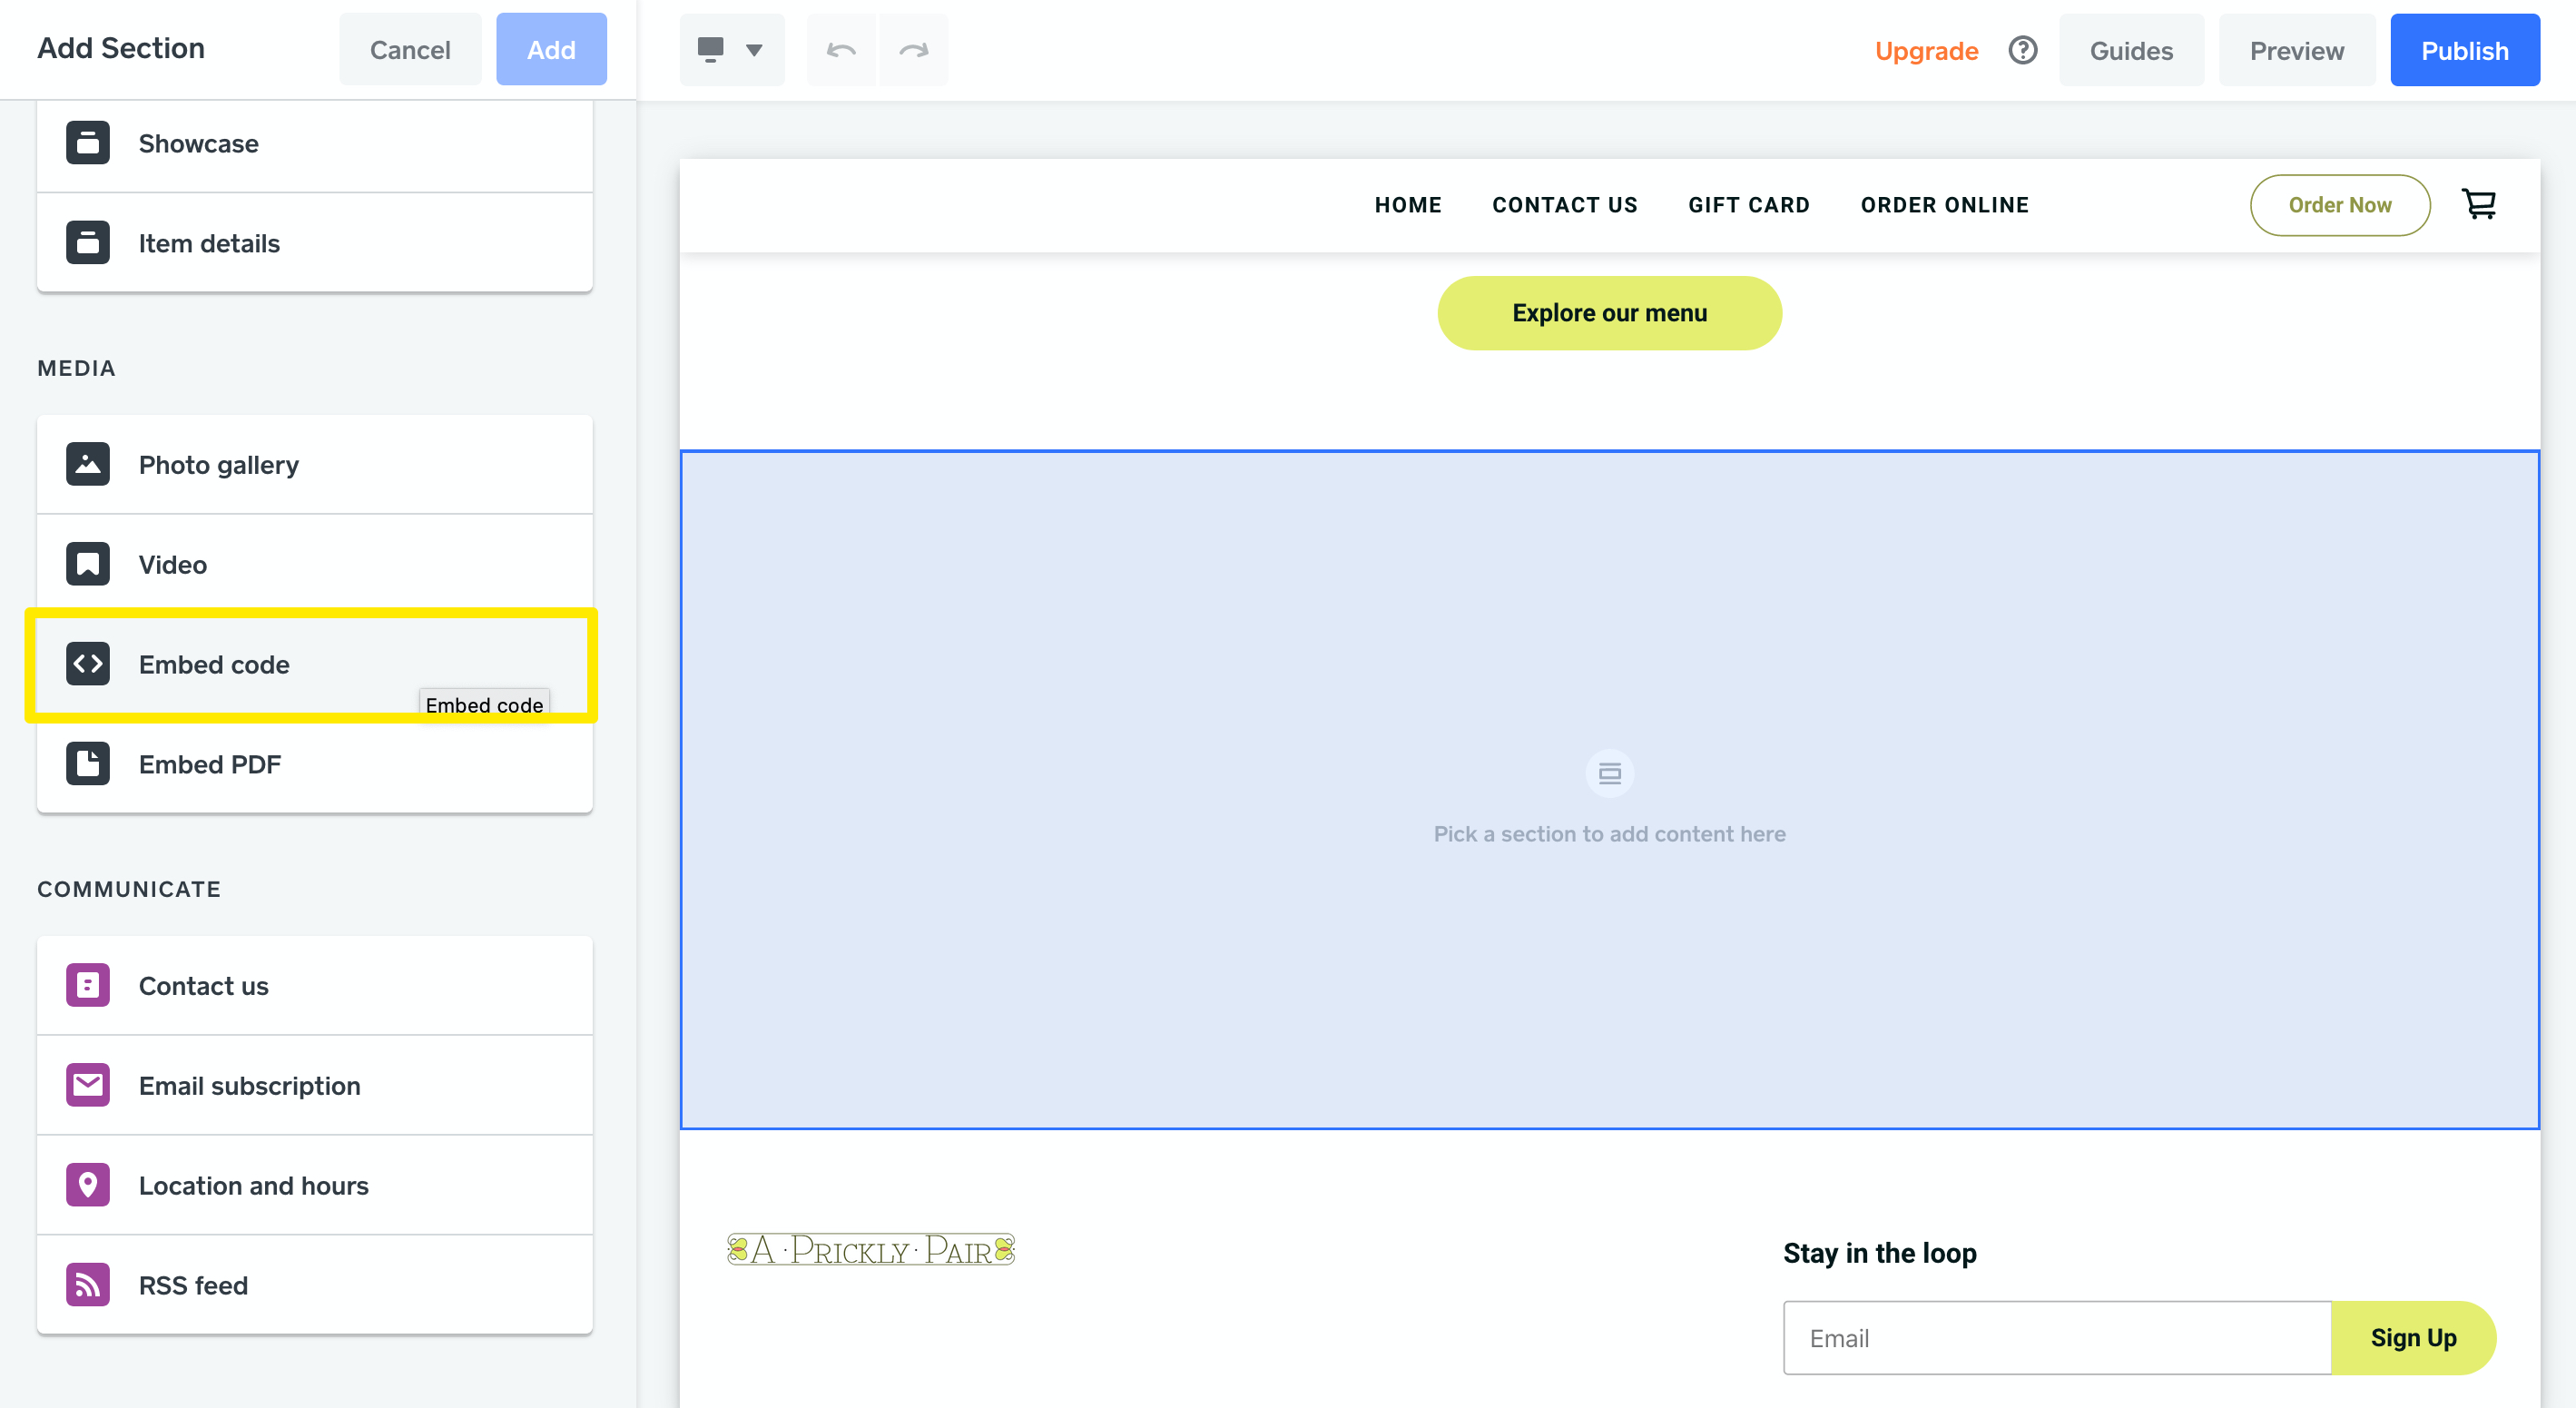This screenshot has width=2576, height=1408.
Task: Open the help question mark icon
Action: (x=2022, y=50)
